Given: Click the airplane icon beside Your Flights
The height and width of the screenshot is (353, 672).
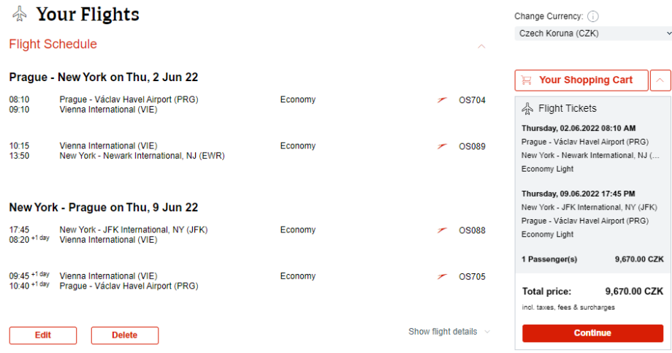Looking at the screenshot, I should 20,14.
